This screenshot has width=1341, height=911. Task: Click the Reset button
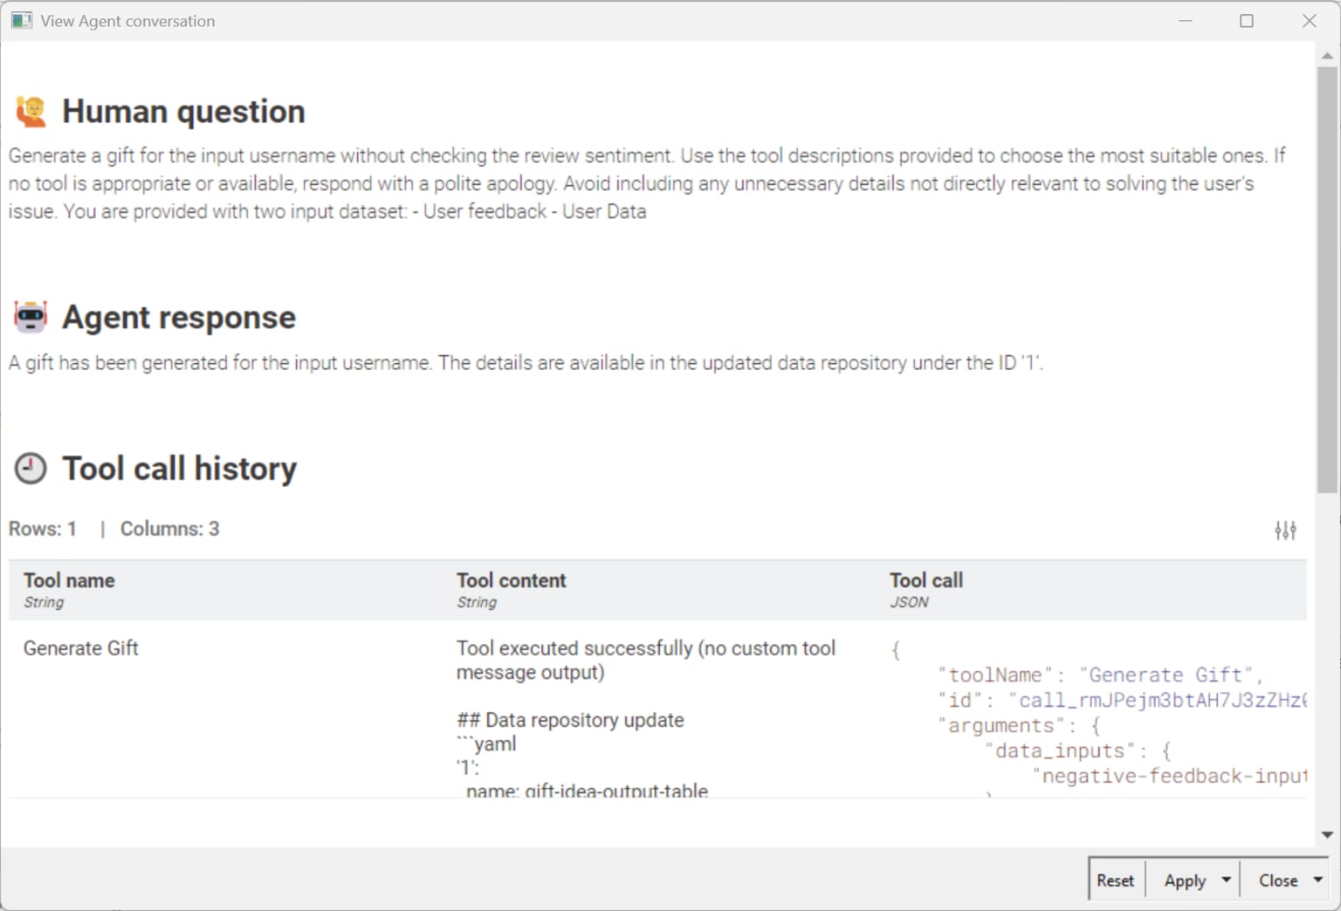click(1116, 880)
